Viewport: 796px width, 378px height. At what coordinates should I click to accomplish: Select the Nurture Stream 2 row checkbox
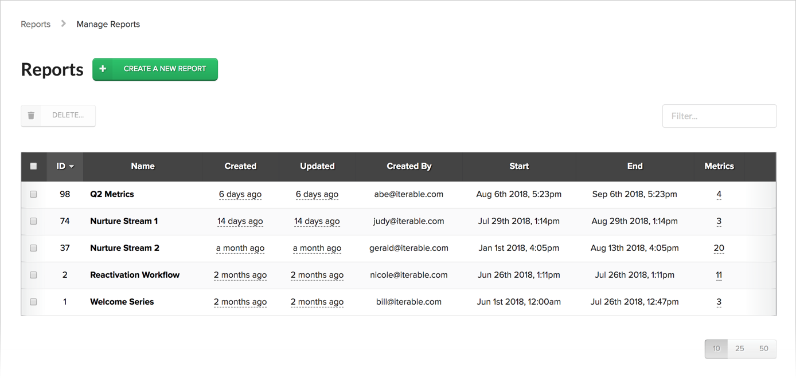[x=33, y=248]
